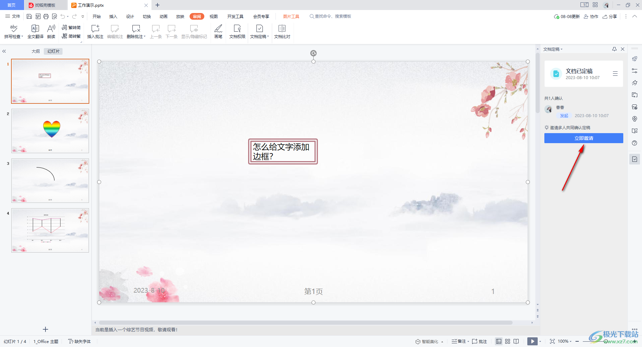Click the horizontal scrollbar below the slide
The height and width of the screenshot is (347, 642).
coord(306,323)
